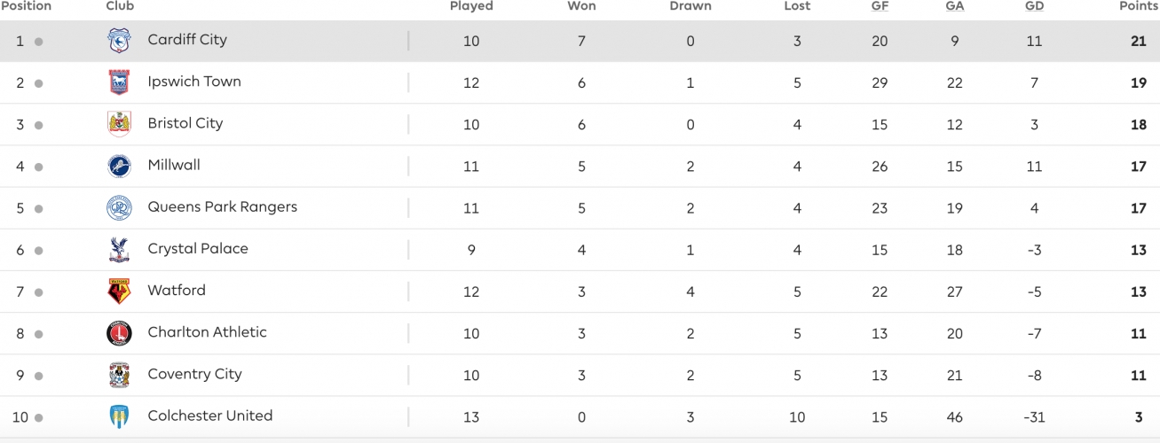This screenshot has width=1160, height=443.
Task: Sort by the GD column header
Action: click(x=1034, y=6)
